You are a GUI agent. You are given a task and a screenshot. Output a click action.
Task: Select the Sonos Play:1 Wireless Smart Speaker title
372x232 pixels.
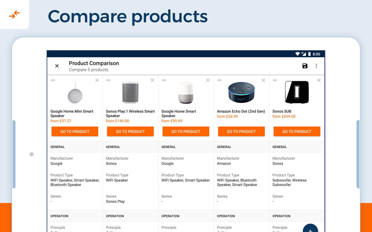(x=130, y=113)
